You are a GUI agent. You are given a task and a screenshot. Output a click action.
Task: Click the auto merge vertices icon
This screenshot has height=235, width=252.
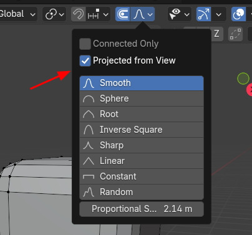pyautogui.click(x=235, y=34)
